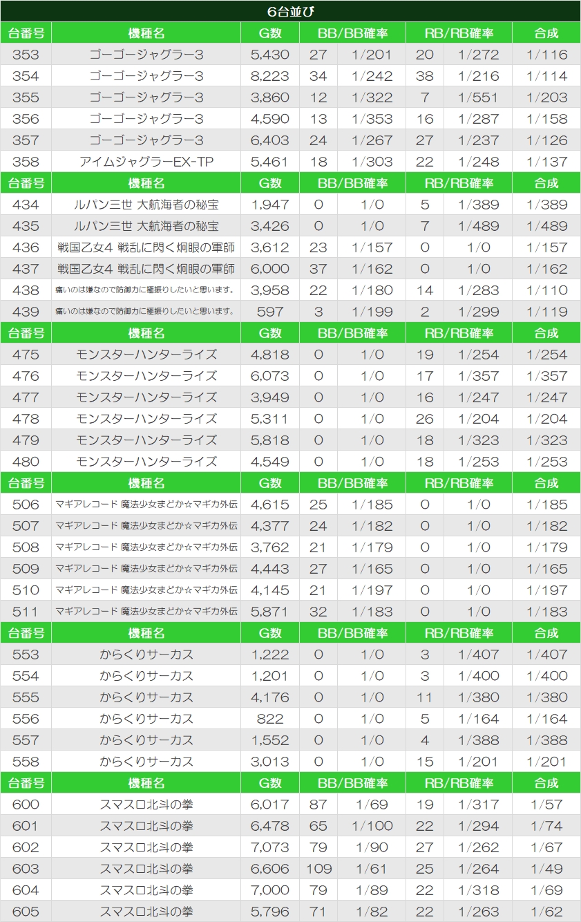The width and height of the screenshot is (581, 922).
Task: Click RB count 15 in row 558
Action: tap(425, 762)
